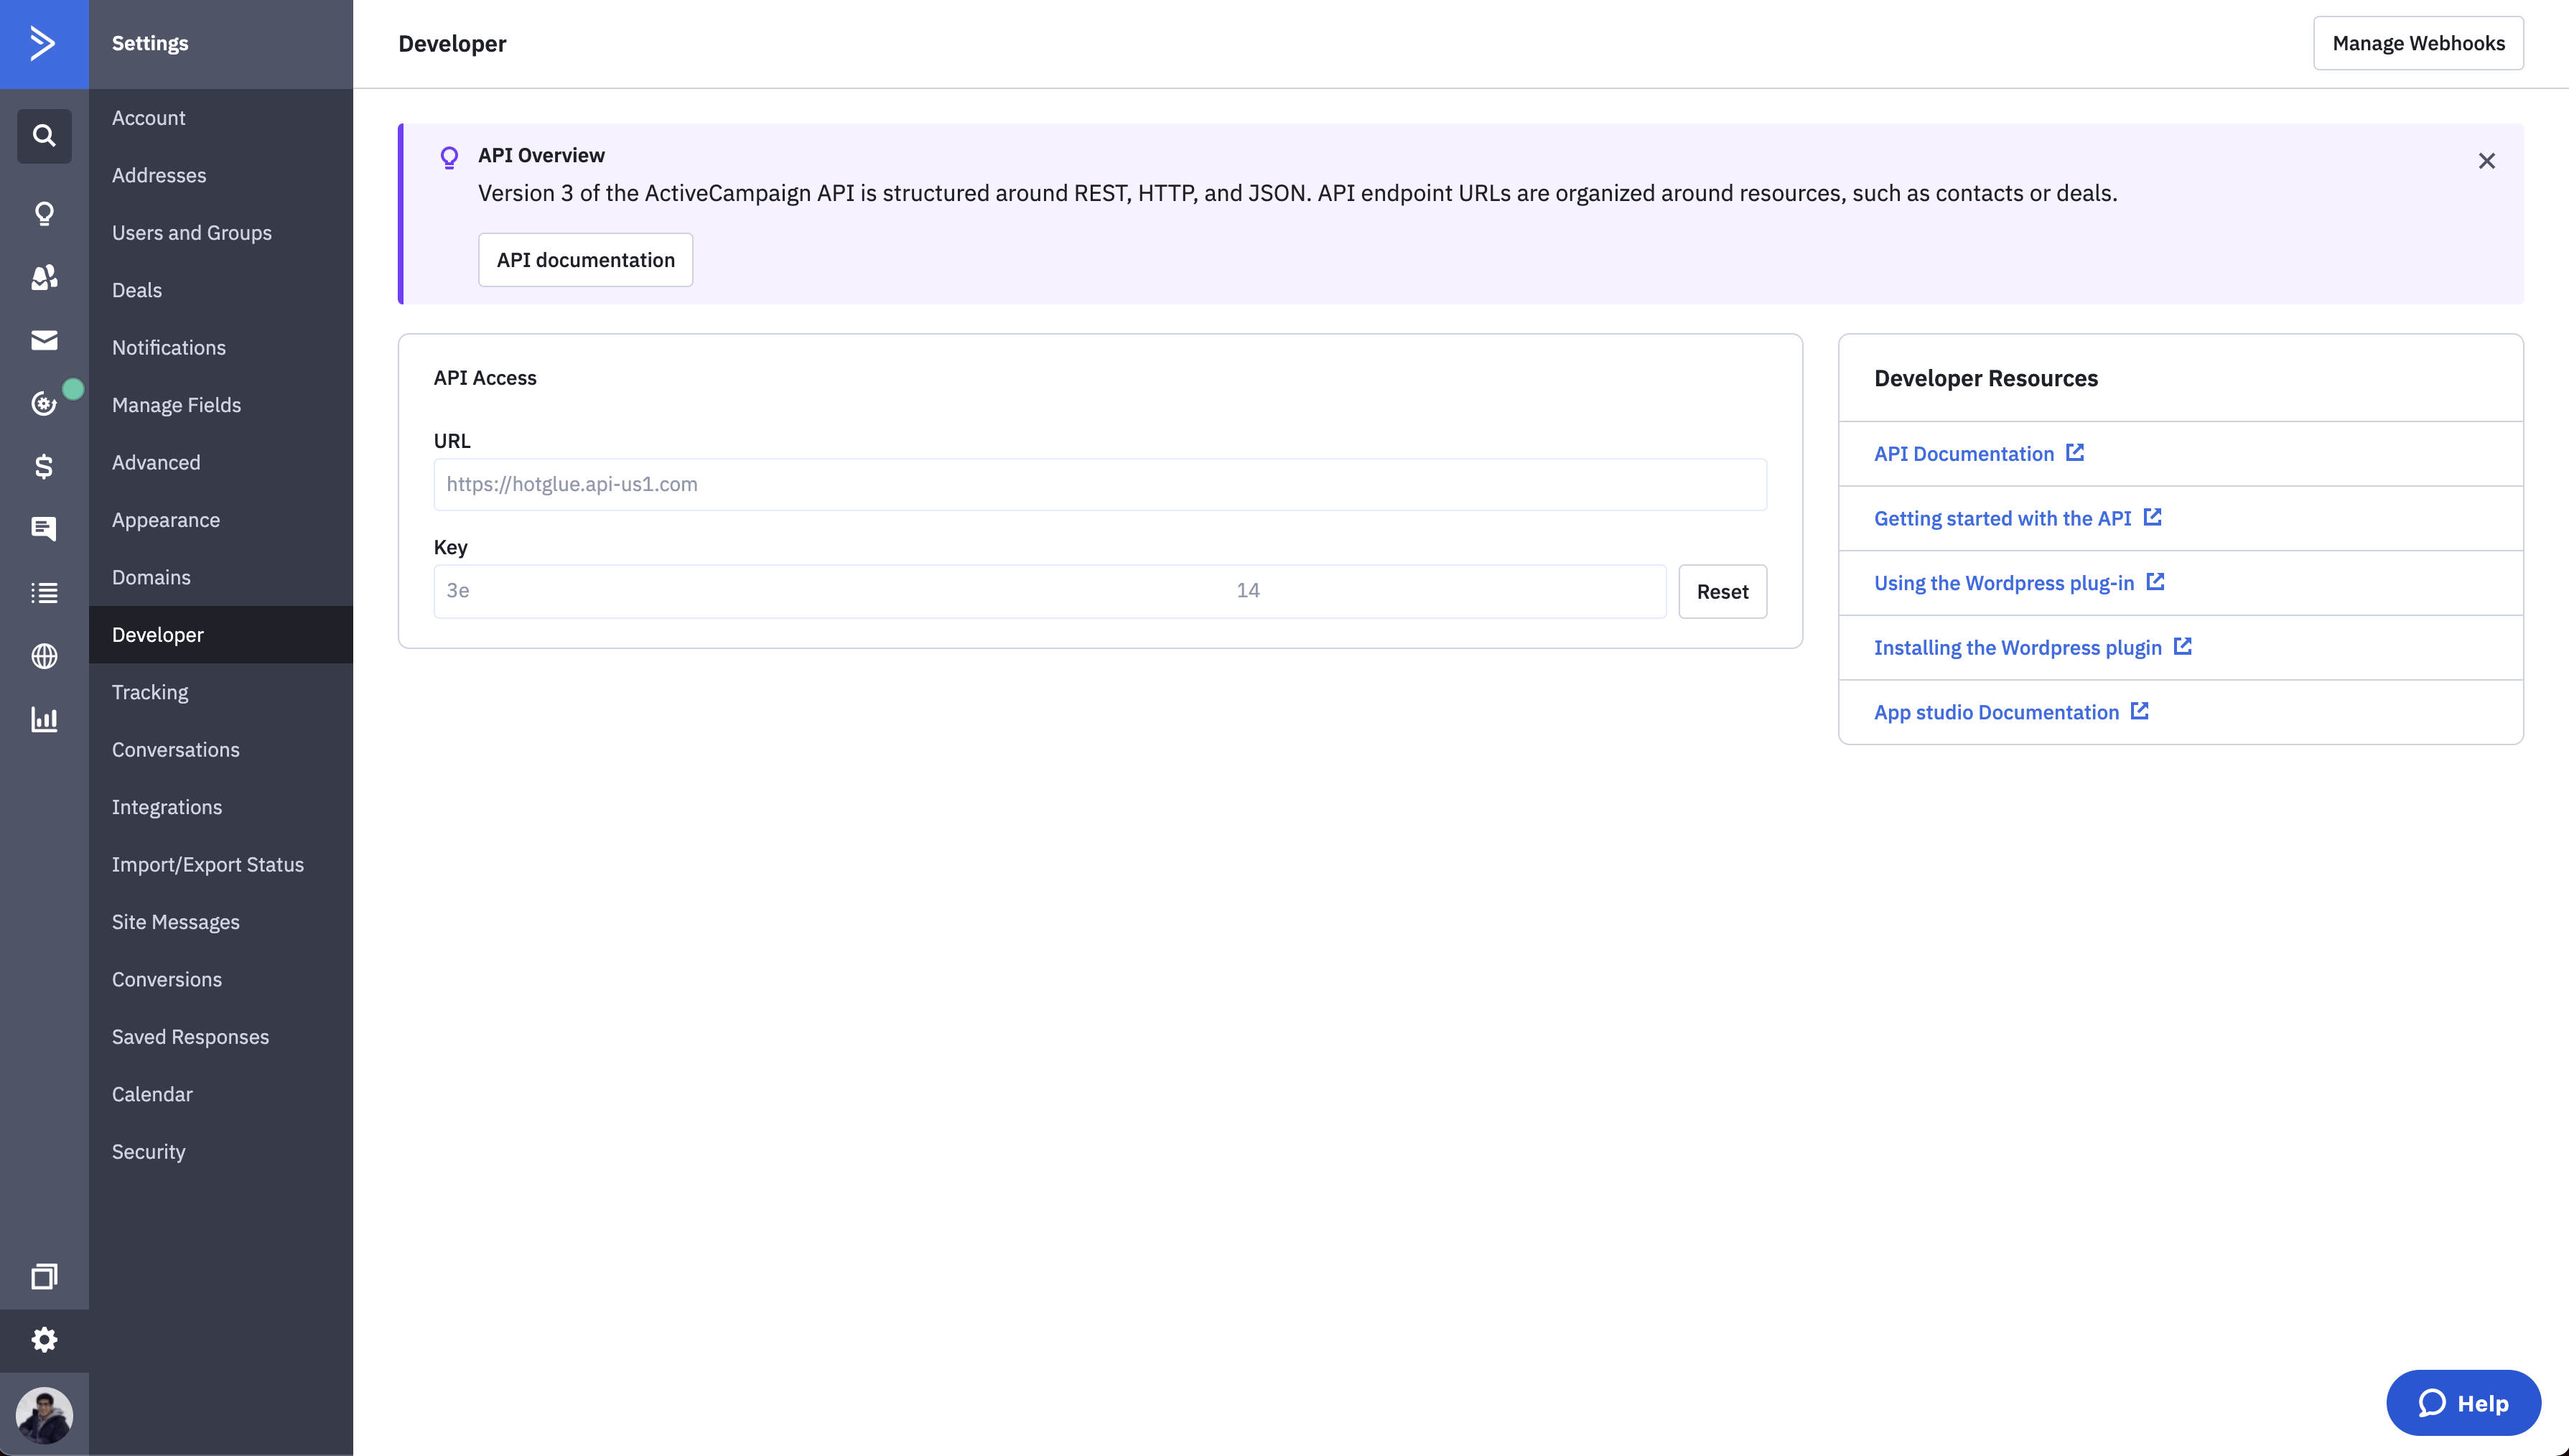Dismiss the API Overview banner
The width and height of the screenshot is (2569, 1456).
tap(2487, 161)
